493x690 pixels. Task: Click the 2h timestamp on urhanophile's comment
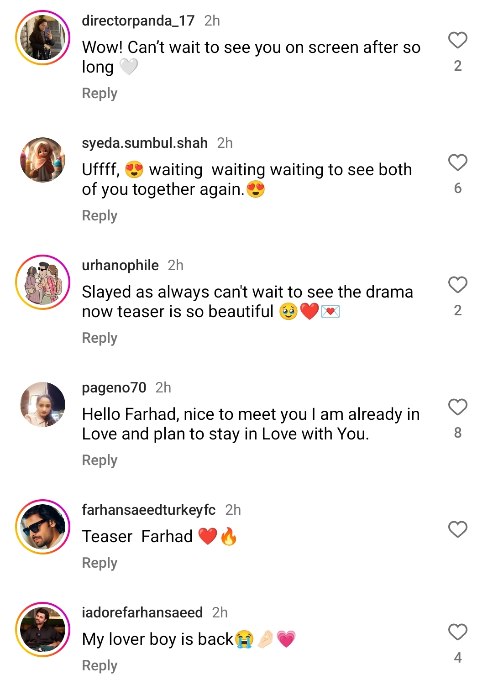pos(176,265)
